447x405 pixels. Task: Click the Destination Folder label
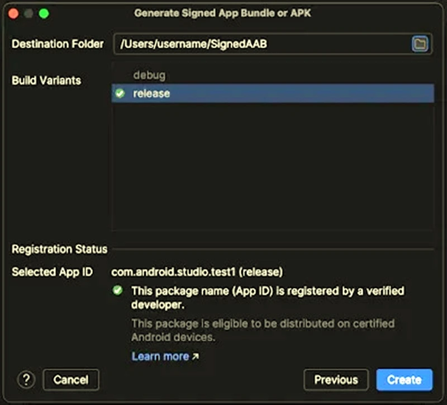[58, 44]
